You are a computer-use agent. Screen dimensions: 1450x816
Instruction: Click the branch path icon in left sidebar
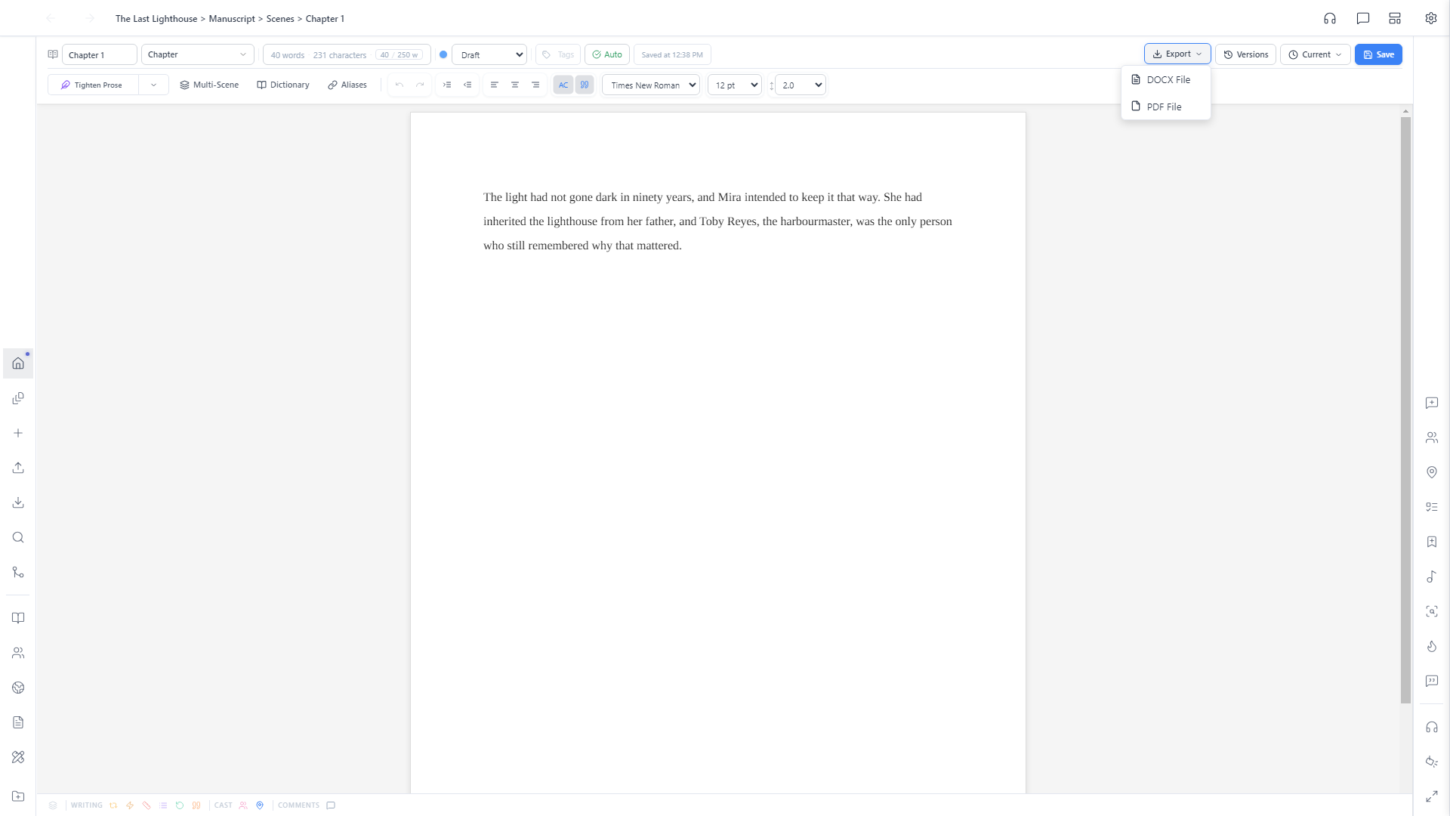pyautogui.click(x=18, y=572)
